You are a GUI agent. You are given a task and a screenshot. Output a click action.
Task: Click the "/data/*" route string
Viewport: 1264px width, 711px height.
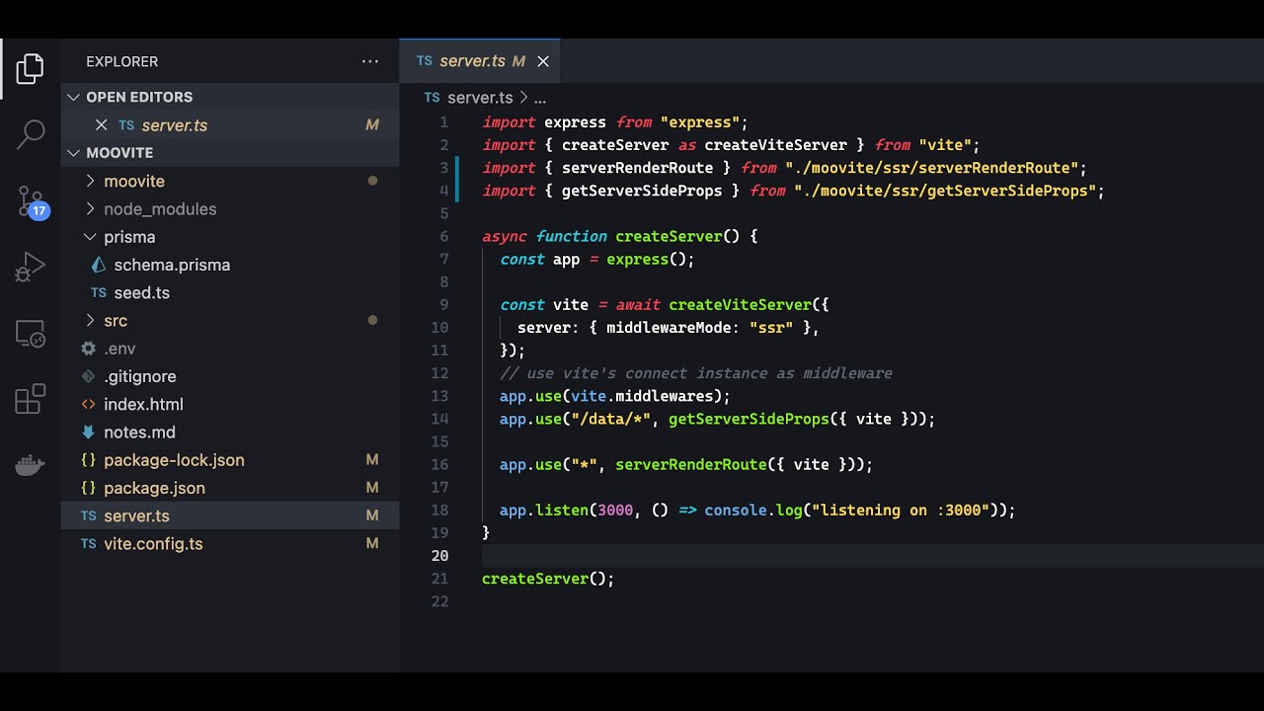click(610, 419)
